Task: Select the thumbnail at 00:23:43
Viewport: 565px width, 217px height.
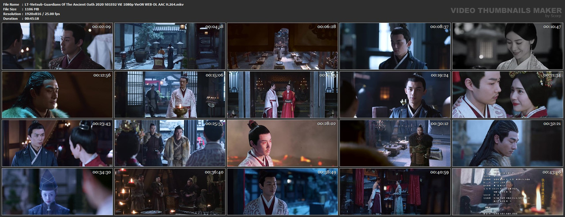Action: (57, 143)
